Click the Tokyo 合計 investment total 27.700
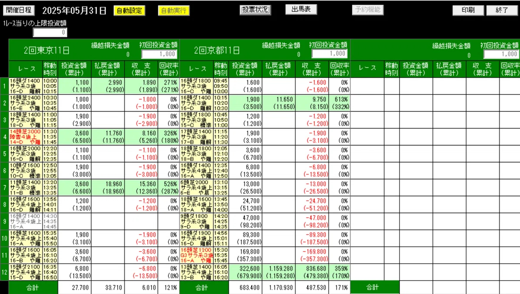Viewport: 520px width, 294px height. click(80, 288)
